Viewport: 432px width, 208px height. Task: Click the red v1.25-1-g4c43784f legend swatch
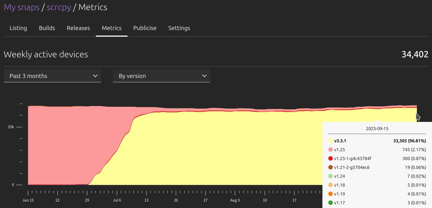tap(330, 158)
